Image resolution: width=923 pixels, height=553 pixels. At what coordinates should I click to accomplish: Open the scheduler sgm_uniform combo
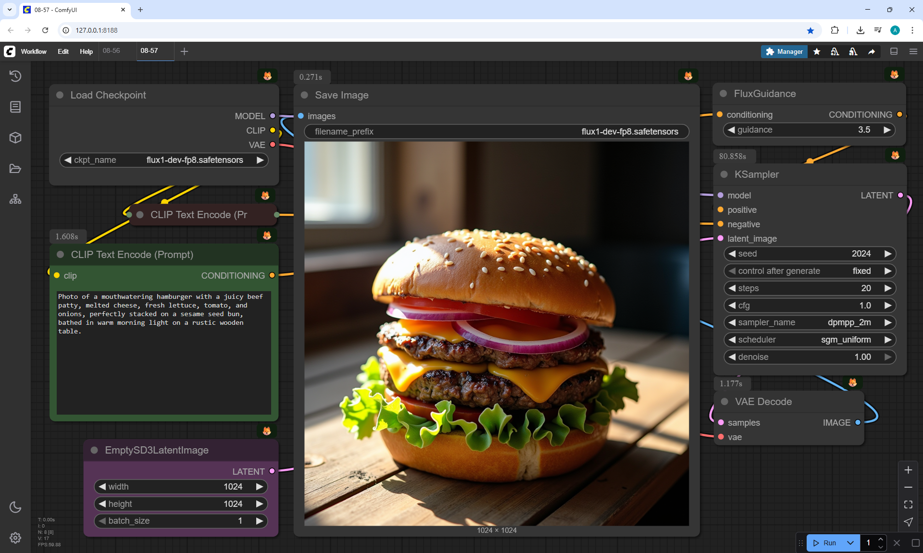tap(810, 340)
